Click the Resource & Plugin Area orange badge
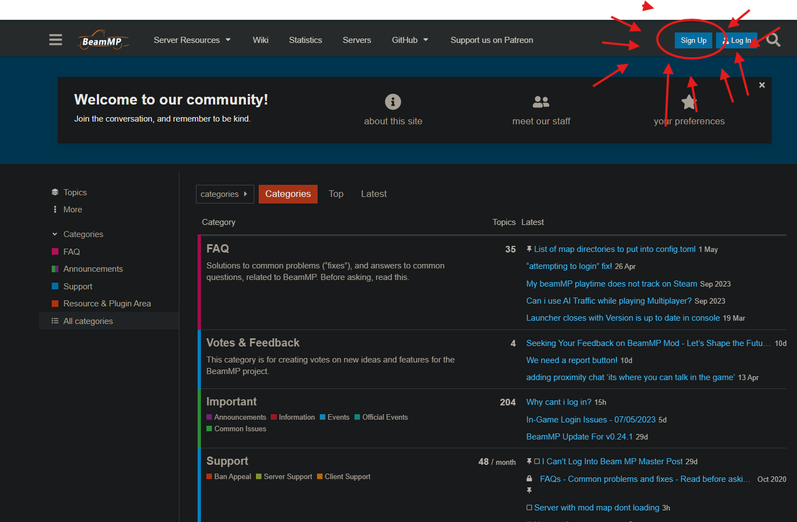 click(x=55, y=304)
